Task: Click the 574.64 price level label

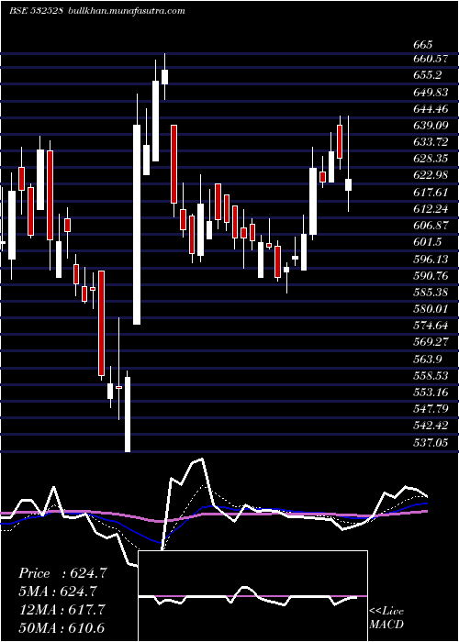Action: [431, 326]
